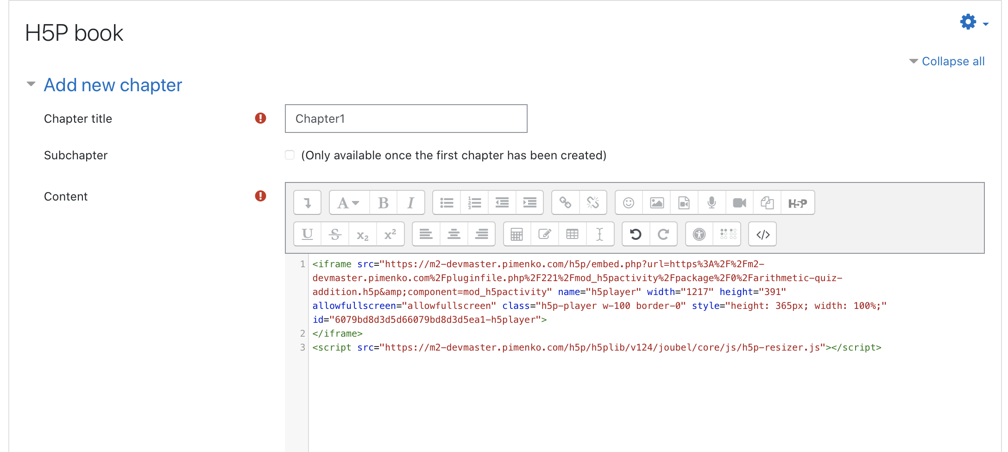Image resolution: width=1008 pixels, height=452 pixels.
Task: Click the closing </iframe> tag line
Action: click(x=337, y=333)
